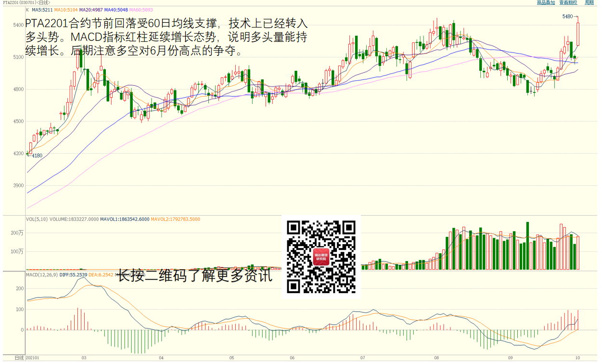This screenshot has width=602, height=364.
Task: Select the MAVOL1 volume average label
Action: pos(125,220)
